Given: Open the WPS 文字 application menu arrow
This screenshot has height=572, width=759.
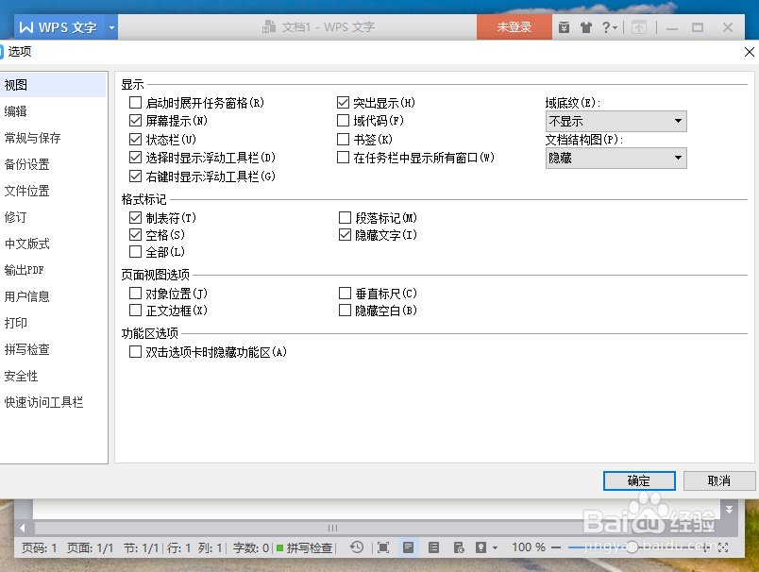Looking at the screenshot, I should [x=111, y=27].
